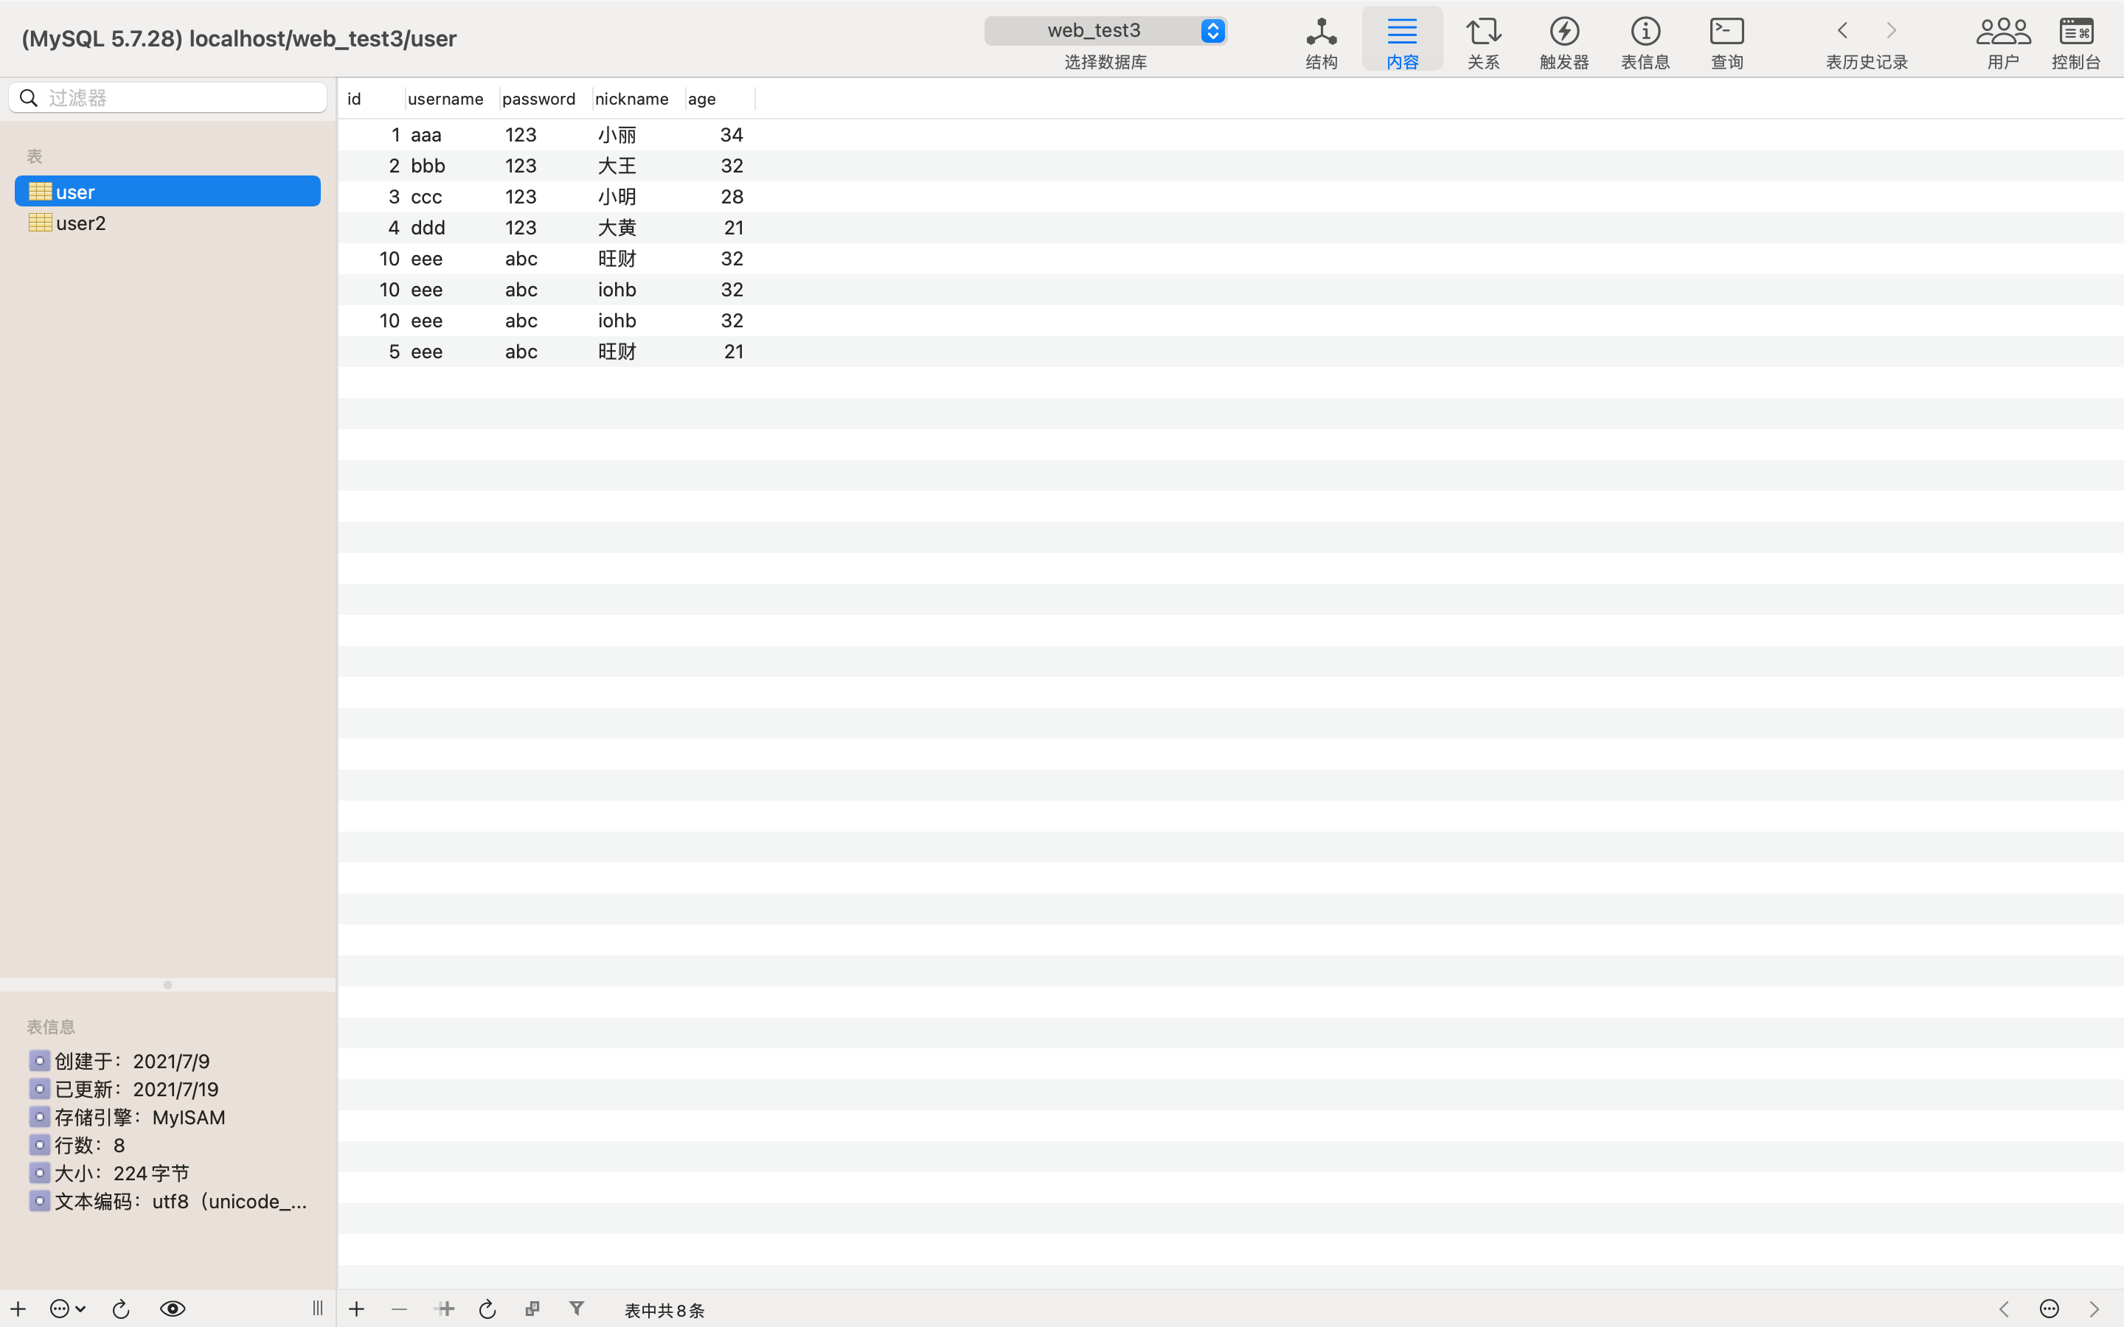Open the web_test3 database selector dropdown

coord(1105,31)
